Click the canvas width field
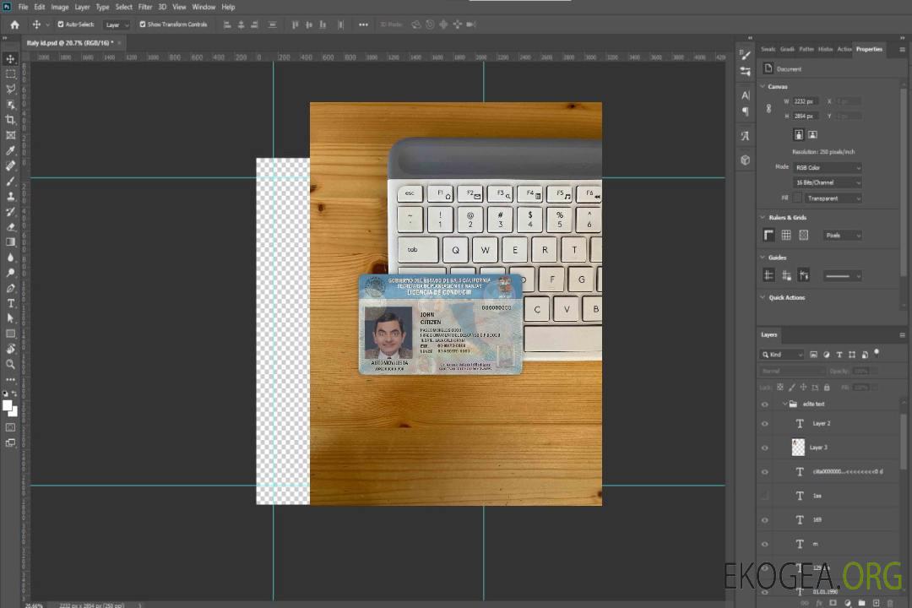 click(805, 101)
